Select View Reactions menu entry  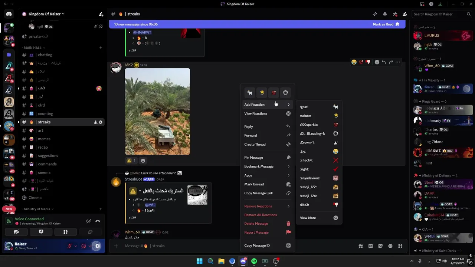click(x=267, y=113)
